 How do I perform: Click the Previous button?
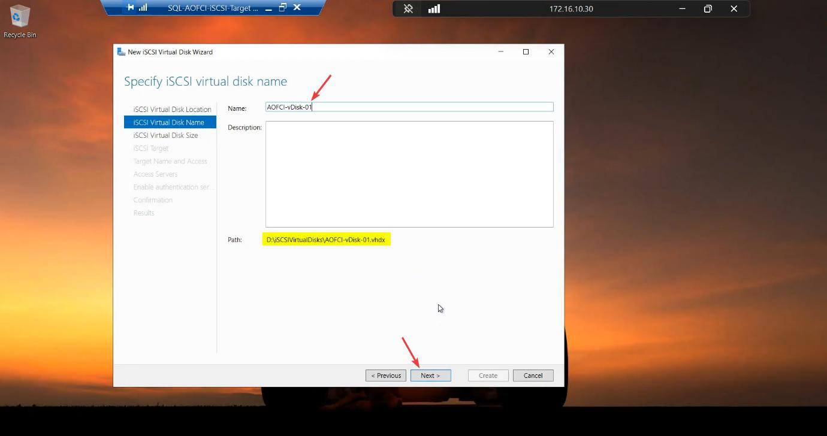coord(386,376)
